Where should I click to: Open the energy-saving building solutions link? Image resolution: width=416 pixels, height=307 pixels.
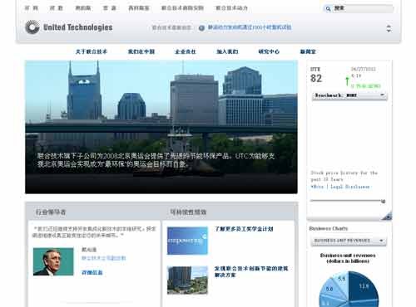coord(251,271)
